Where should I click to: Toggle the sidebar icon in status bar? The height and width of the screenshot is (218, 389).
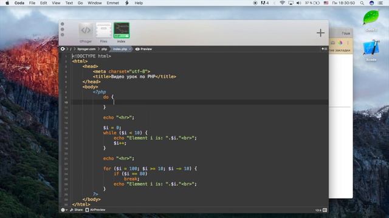coord(325,210)
